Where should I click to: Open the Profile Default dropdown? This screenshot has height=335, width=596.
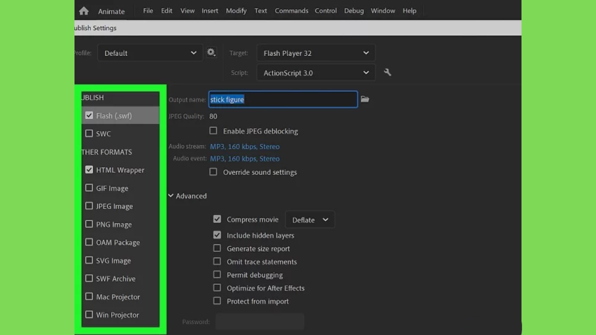(x=150, y=53)
